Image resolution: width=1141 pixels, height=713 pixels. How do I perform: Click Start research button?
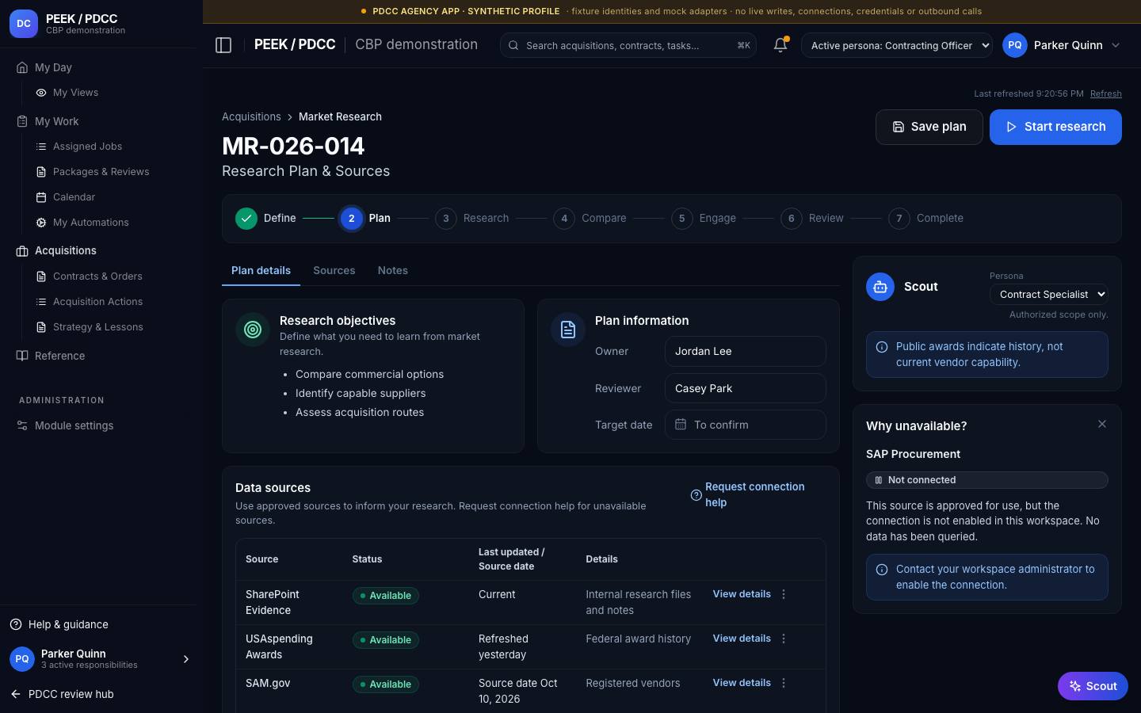[1055, 127]
